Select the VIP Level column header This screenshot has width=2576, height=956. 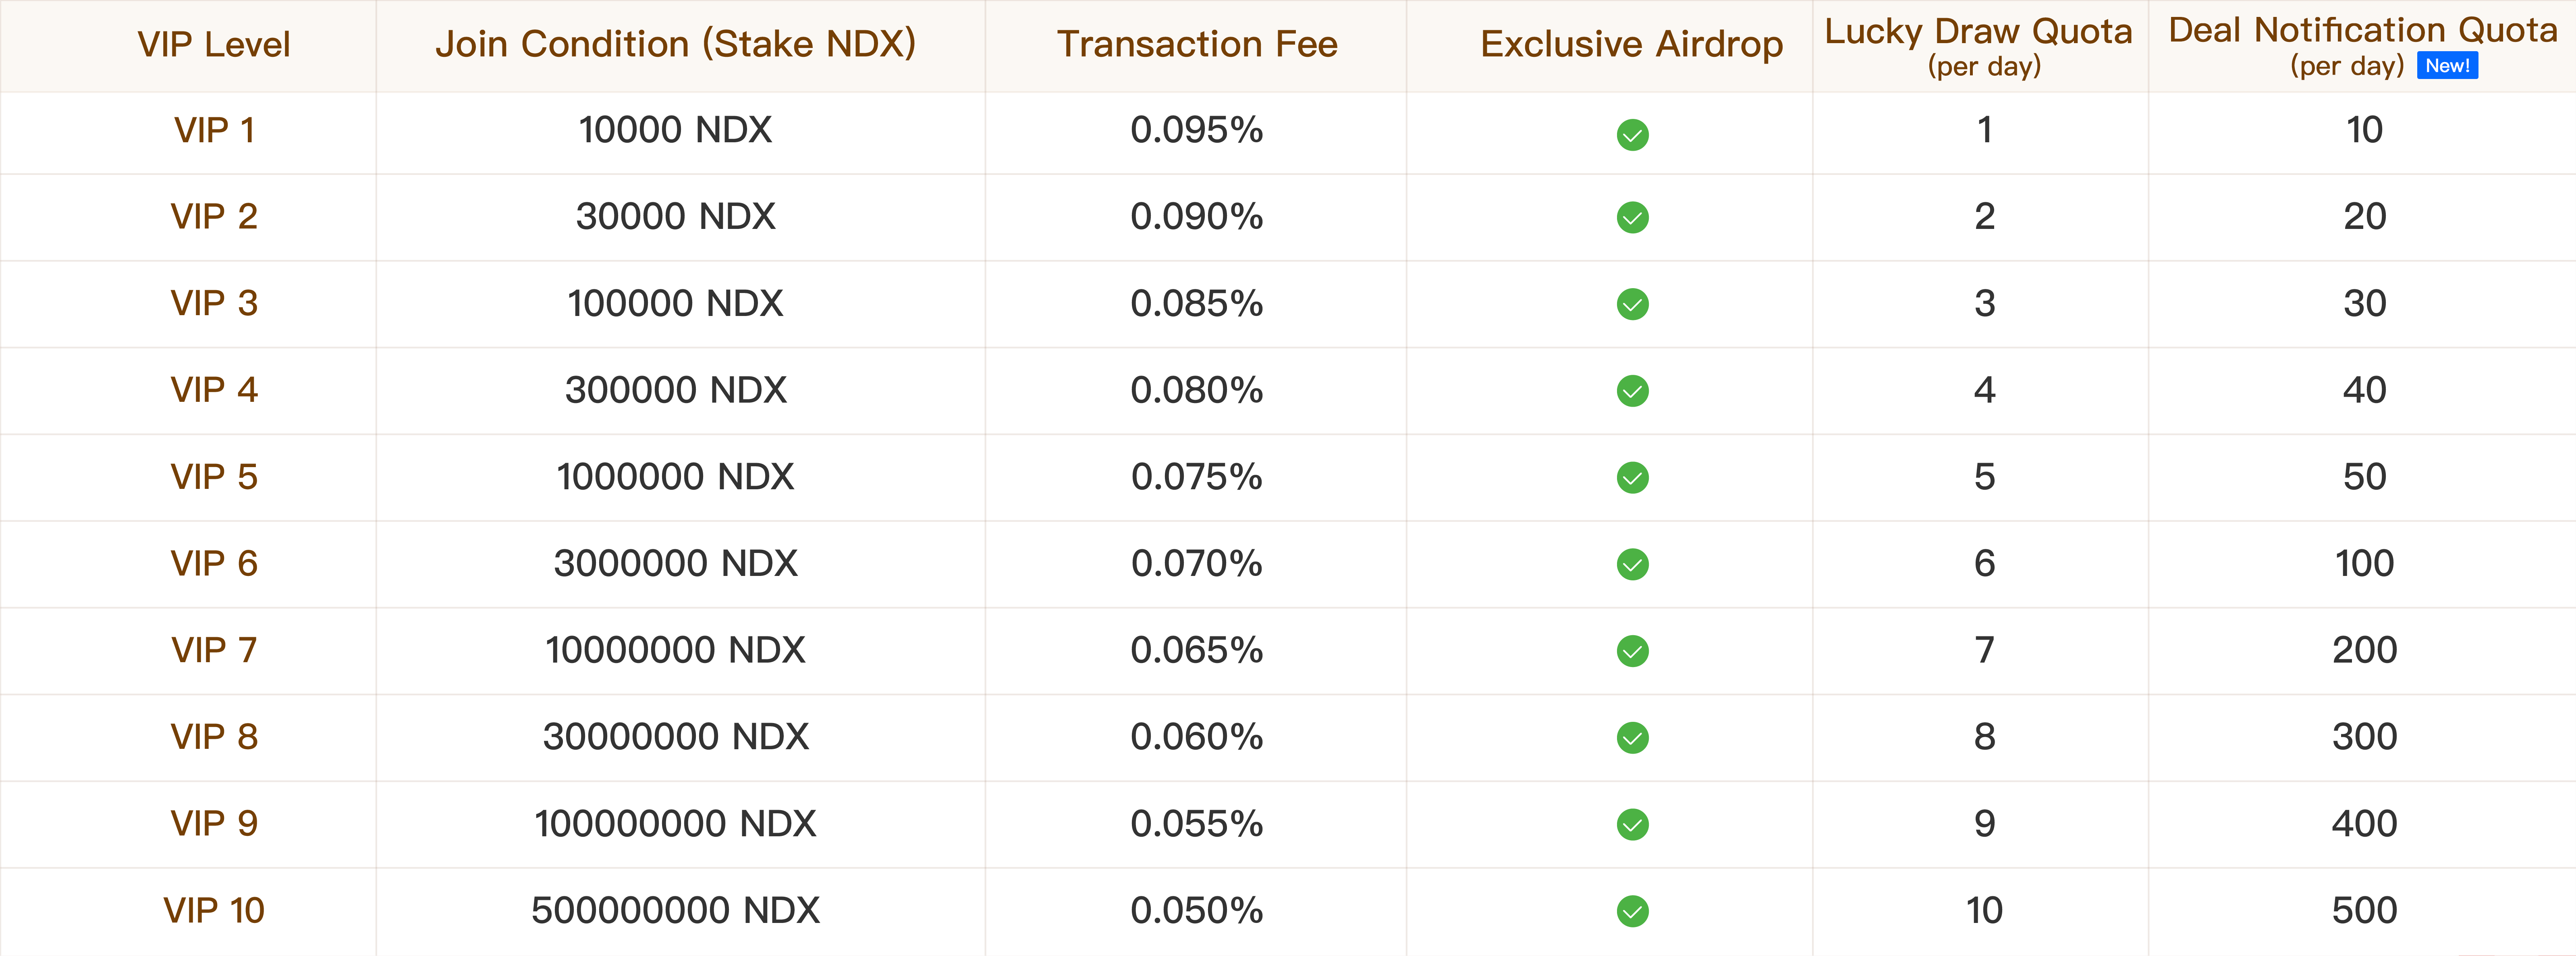[x=214, y=45]
